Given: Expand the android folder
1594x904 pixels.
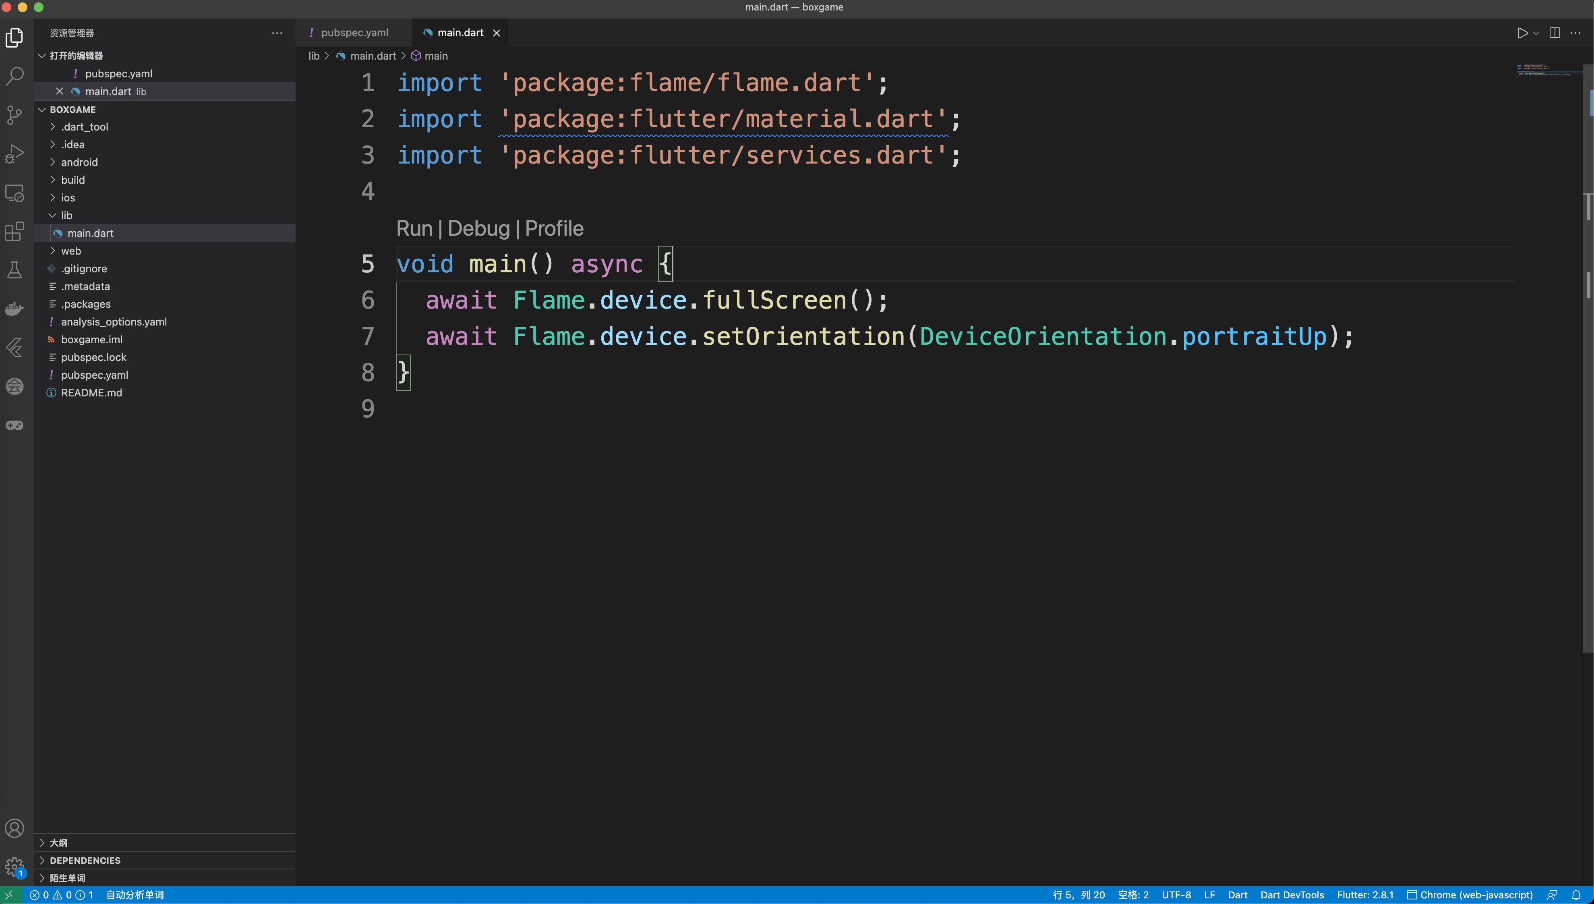Looking at the screenshot, I should [79, 162].
